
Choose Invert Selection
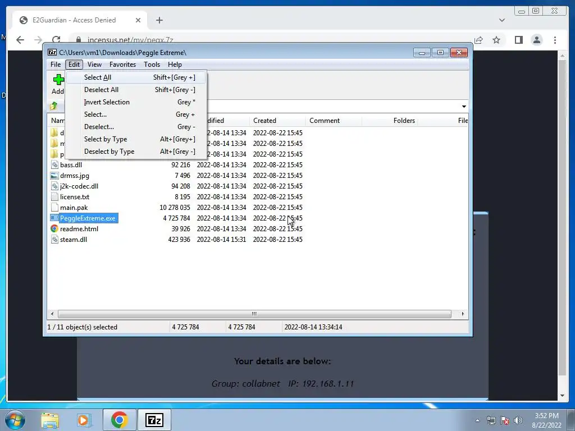pyautogui.click(x=136, y=102)
